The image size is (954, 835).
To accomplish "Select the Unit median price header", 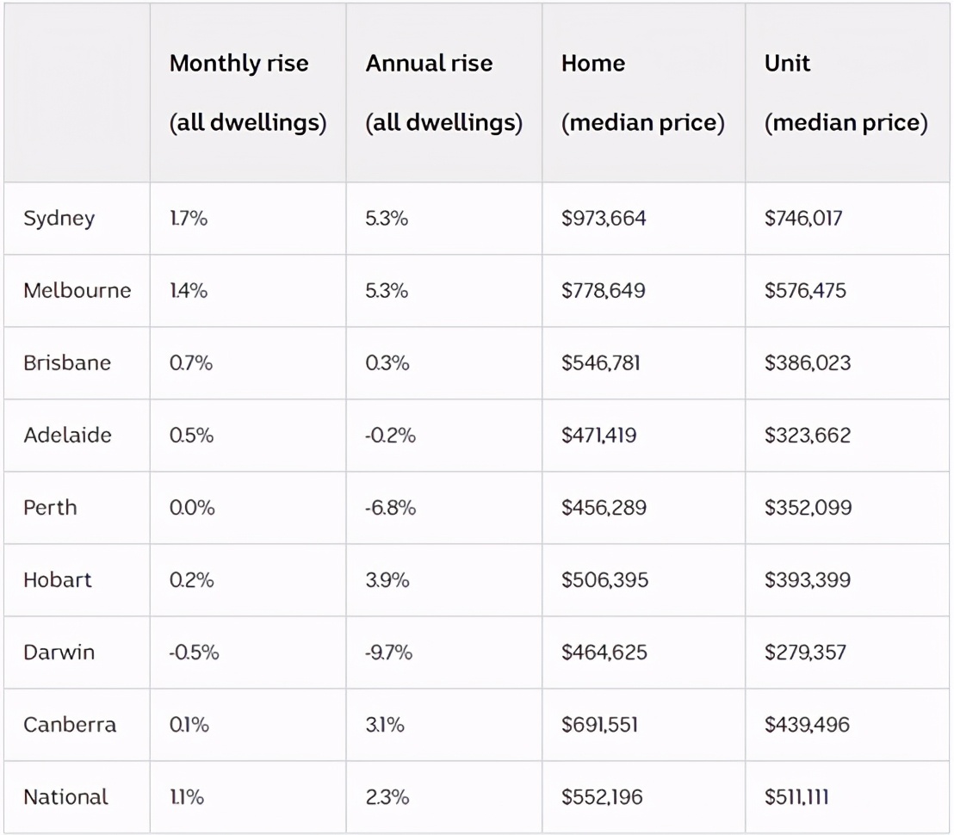I will pos(846,93).
